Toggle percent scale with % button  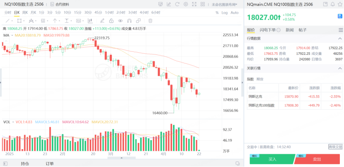pos(217,13)
